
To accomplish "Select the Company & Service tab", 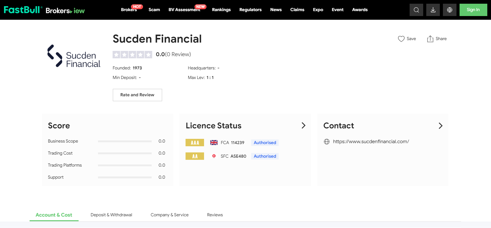I will [x=170, y=215].
